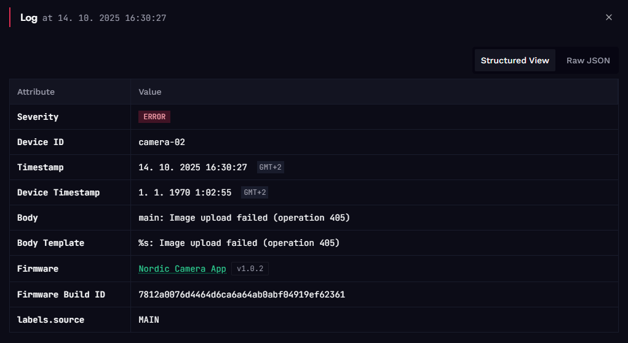
Task: Click the Body Template value text
Action: [239, 243]
